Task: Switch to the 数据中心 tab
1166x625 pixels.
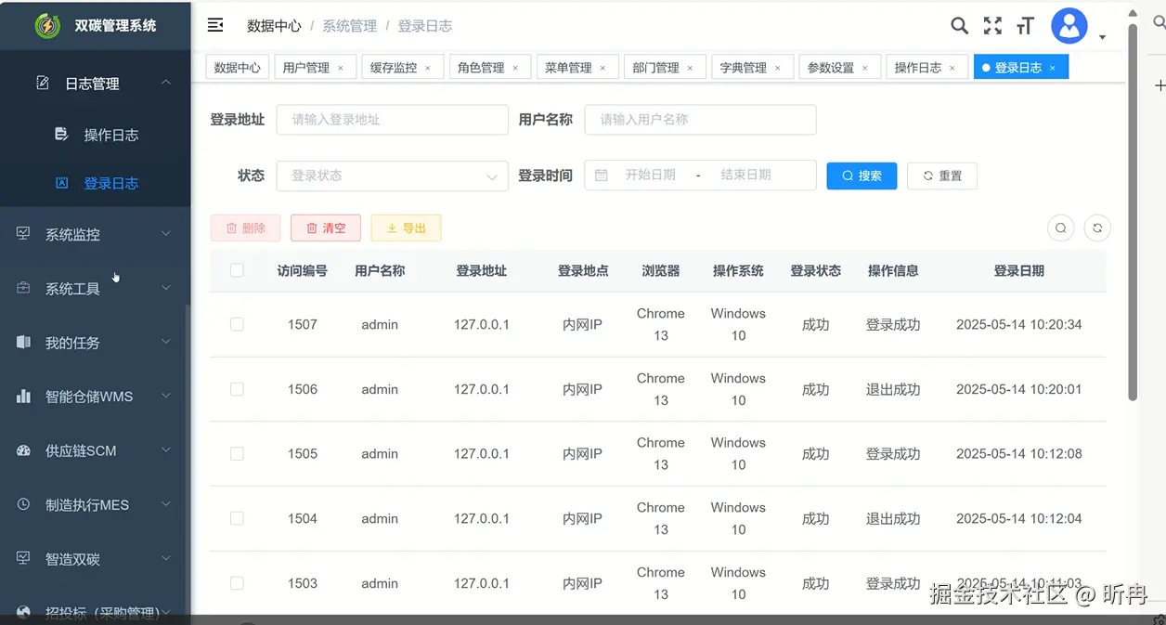Action: point(237,67)
